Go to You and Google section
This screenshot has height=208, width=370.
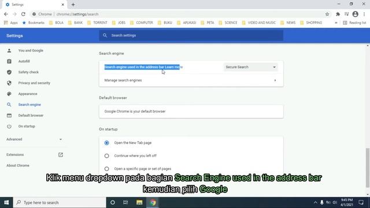click(31, 50)
